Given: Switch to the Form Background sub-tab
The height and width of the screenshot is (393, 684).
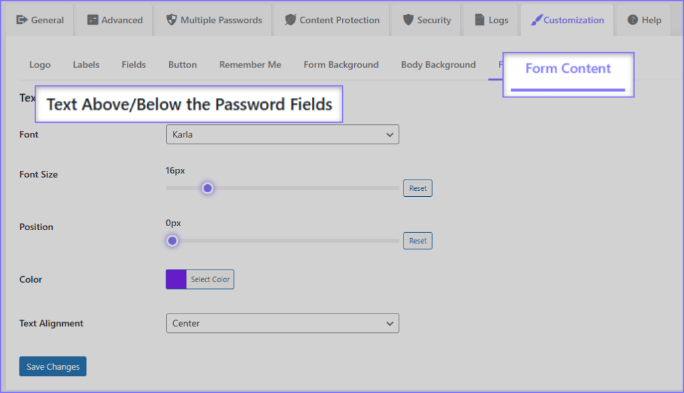Looking at the screenshot, I should [341, 65].
